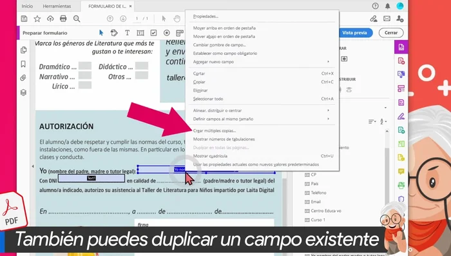Click the printer icon
The height and width of the screenshot is (256, 451).
[x=63, y=19]
